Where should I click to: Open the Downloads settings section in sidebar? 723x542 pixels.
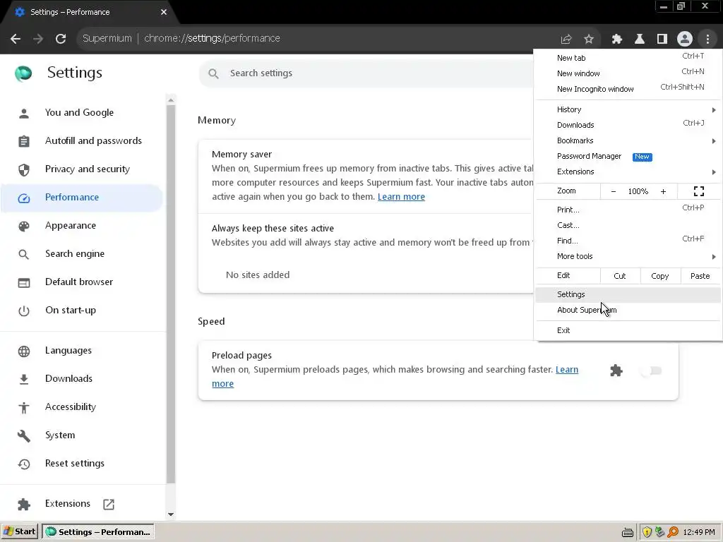click(x=82, y=379)
